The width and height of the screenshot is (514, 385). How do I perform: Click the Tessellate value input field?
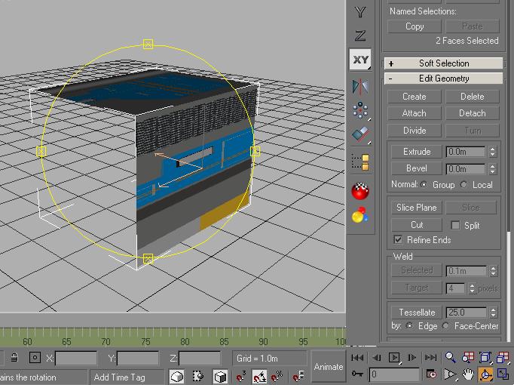[465, 312]
